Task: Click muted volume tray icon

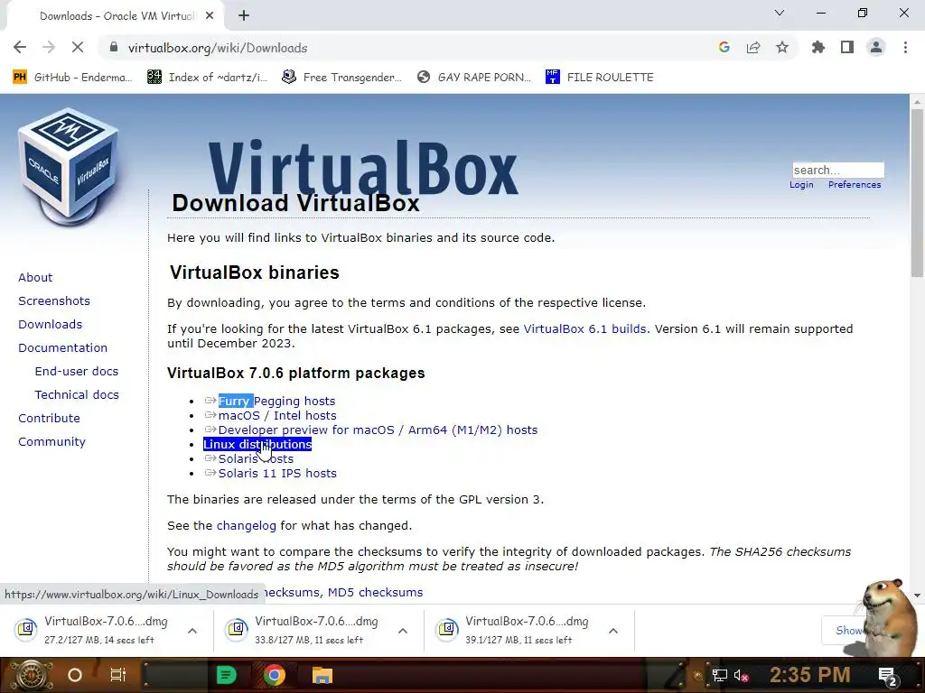Action: (741, 676)
